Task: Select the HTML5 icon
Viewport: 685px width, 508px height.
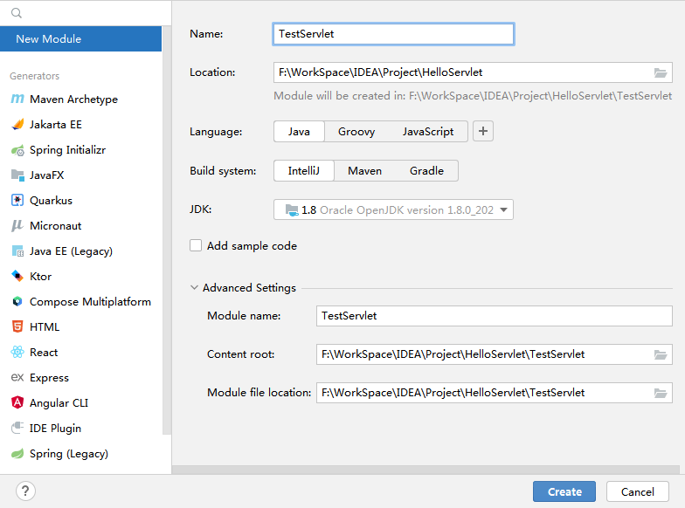Action: (17, 326)
